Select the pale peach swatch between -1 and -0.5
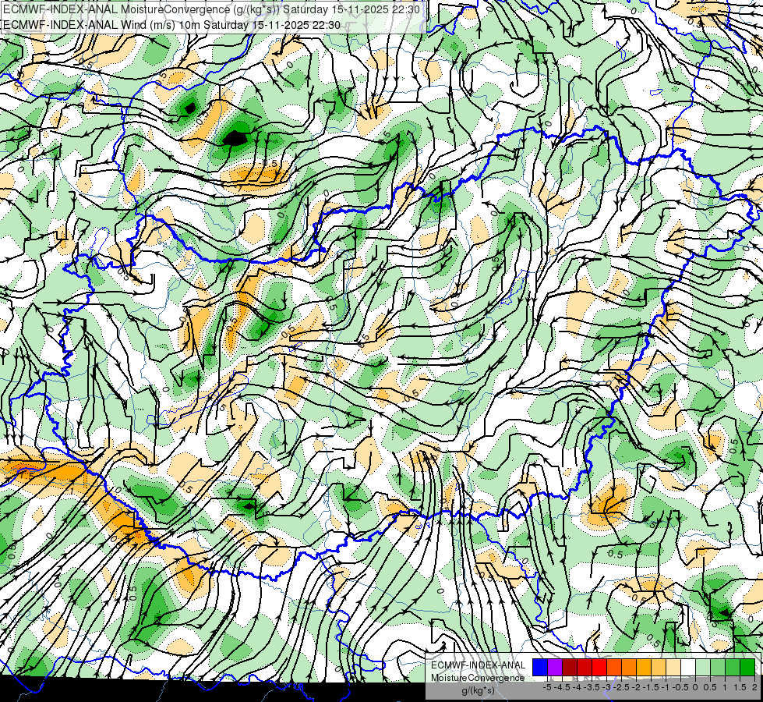The width and height of the screenshot is (763, 702). (673, 668)
